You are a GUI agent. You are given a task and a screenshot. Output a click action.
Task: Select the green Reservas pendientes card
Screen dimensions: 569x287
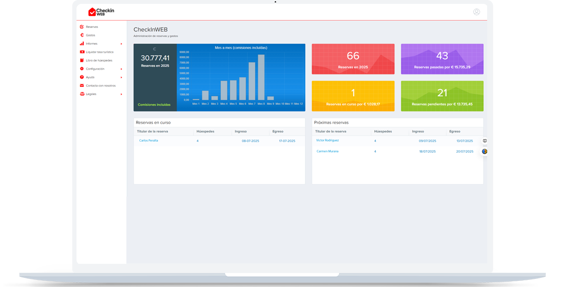442,96
